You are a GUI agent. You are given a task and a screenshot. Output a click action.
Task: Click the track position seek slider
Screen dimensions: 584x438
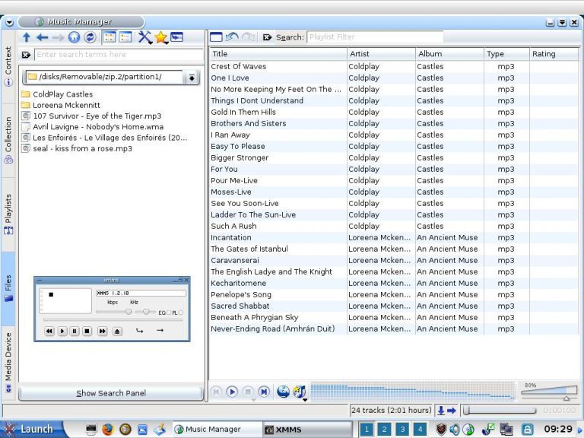(x=499, y=411)
